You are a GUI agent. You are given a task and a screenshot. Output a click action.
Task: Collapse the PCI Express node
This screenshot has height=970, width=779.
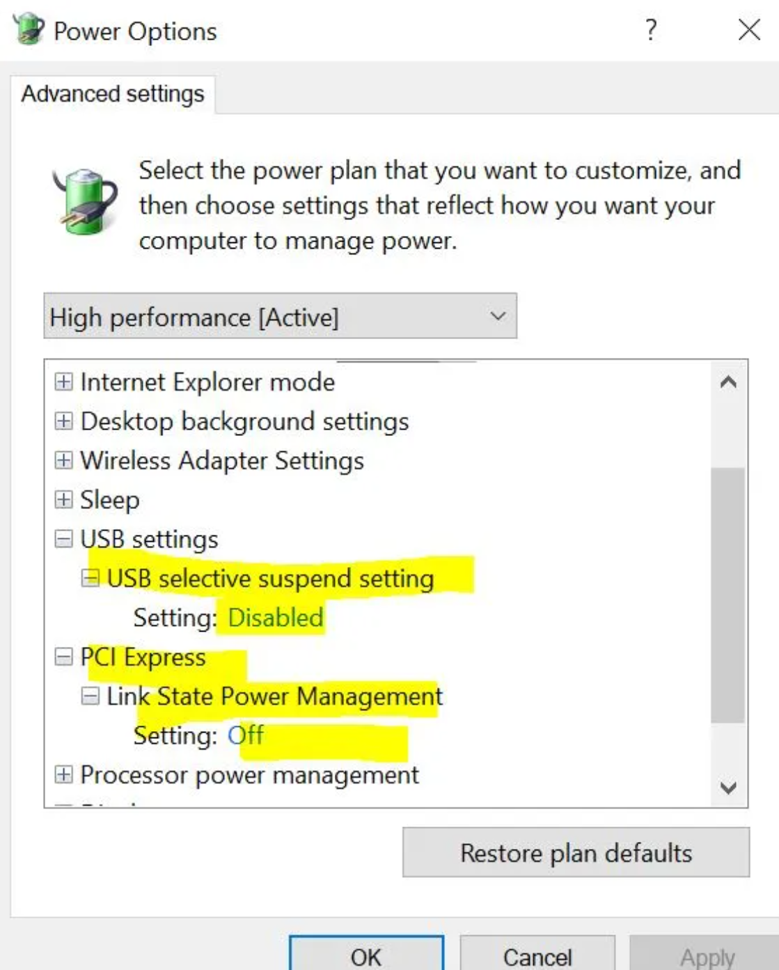coord(63,657)
